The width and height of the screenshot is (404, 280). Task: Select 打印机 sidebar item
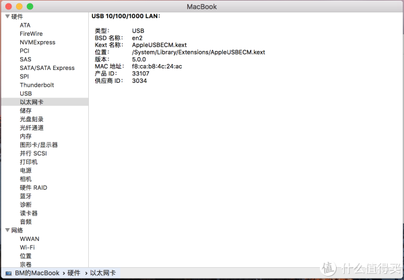click(29, 162)
